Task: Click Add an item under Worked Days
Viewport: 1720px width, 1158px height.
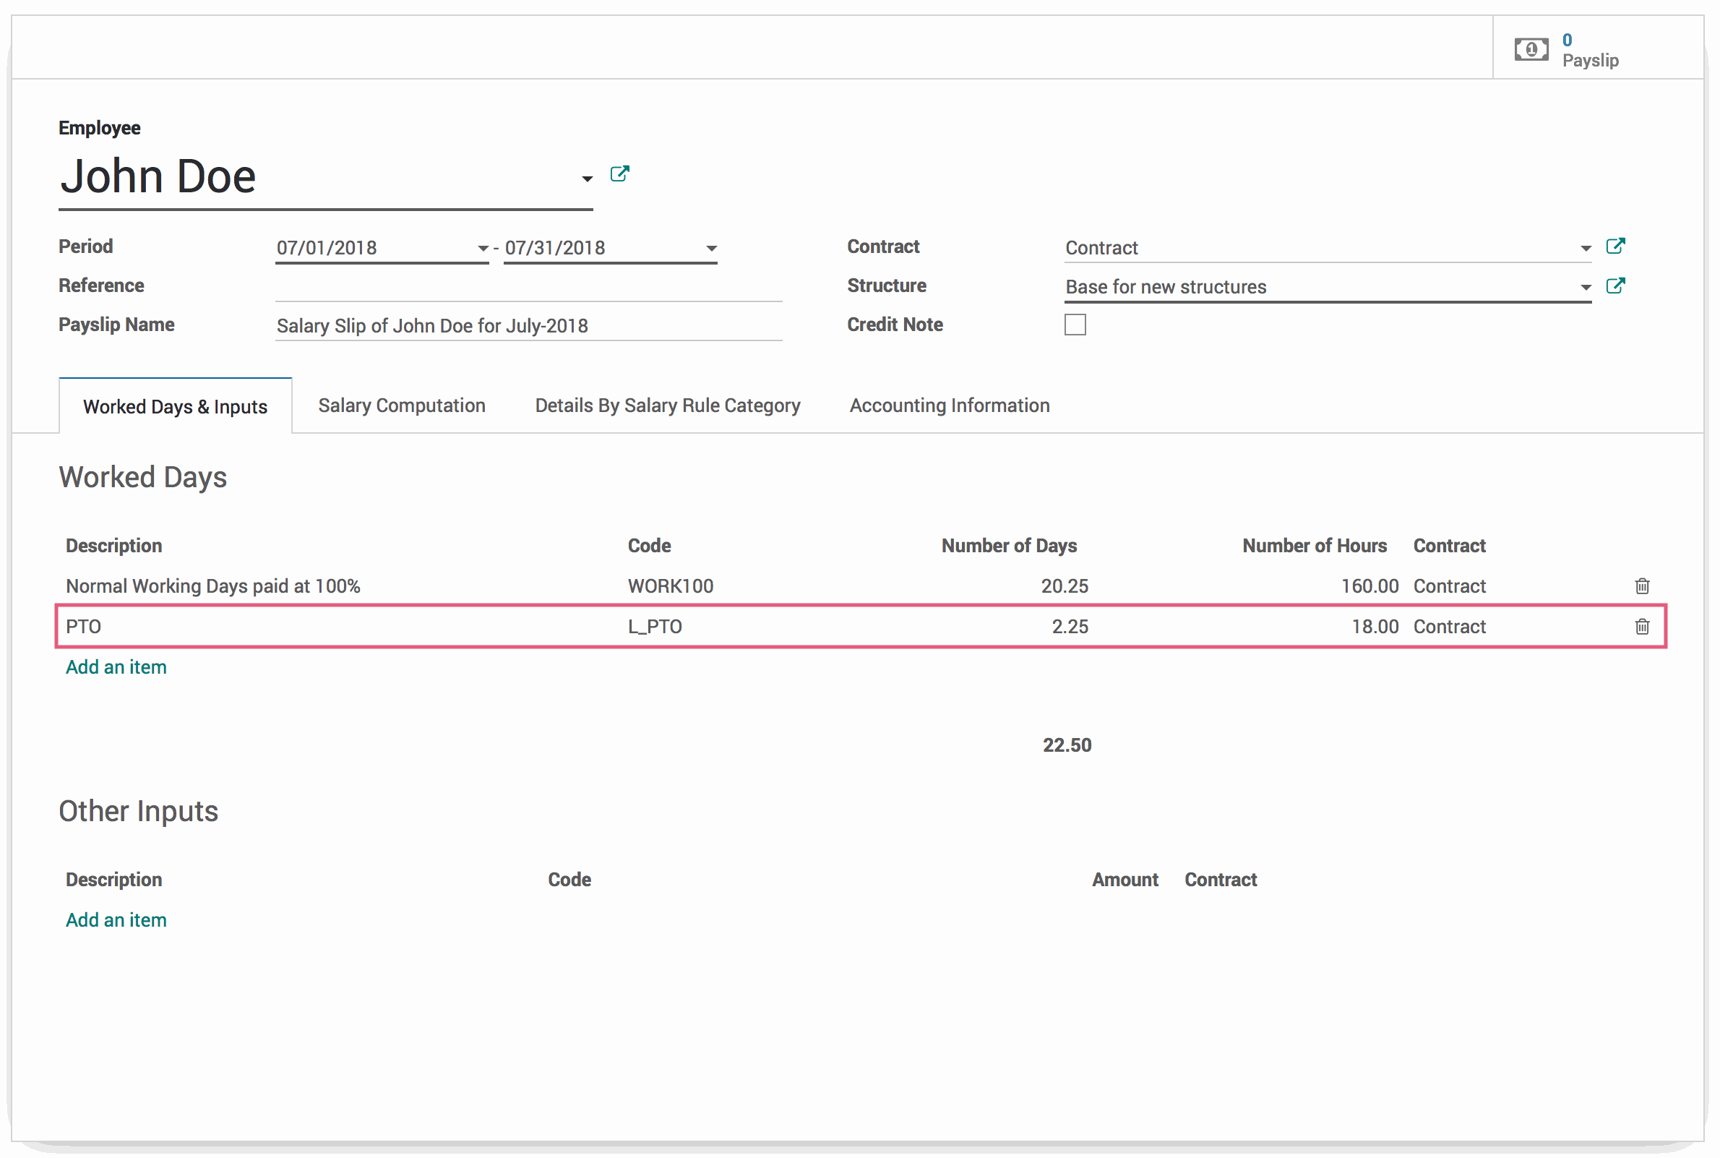Action: coord(115,667)
